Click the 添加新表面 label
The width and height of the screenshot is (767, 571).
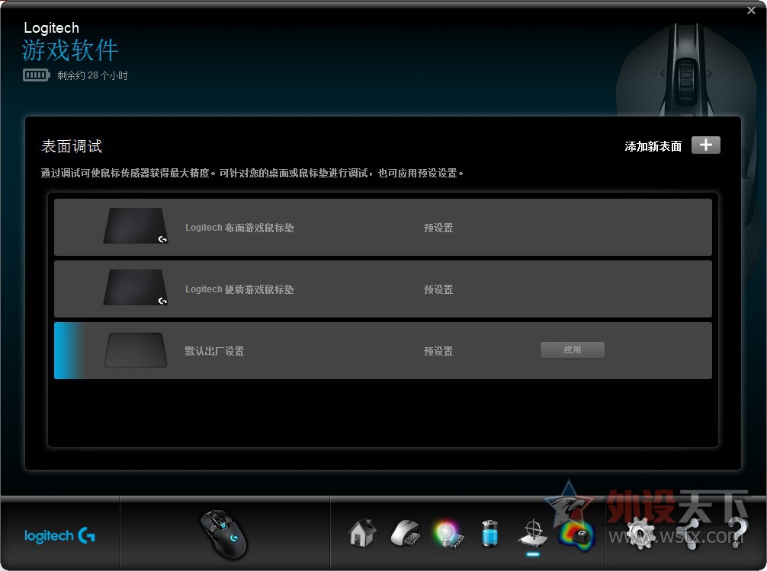[x=653, y=146]
